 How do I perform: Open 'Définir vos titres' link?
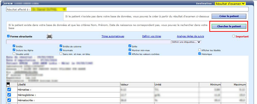click(151, 36)
